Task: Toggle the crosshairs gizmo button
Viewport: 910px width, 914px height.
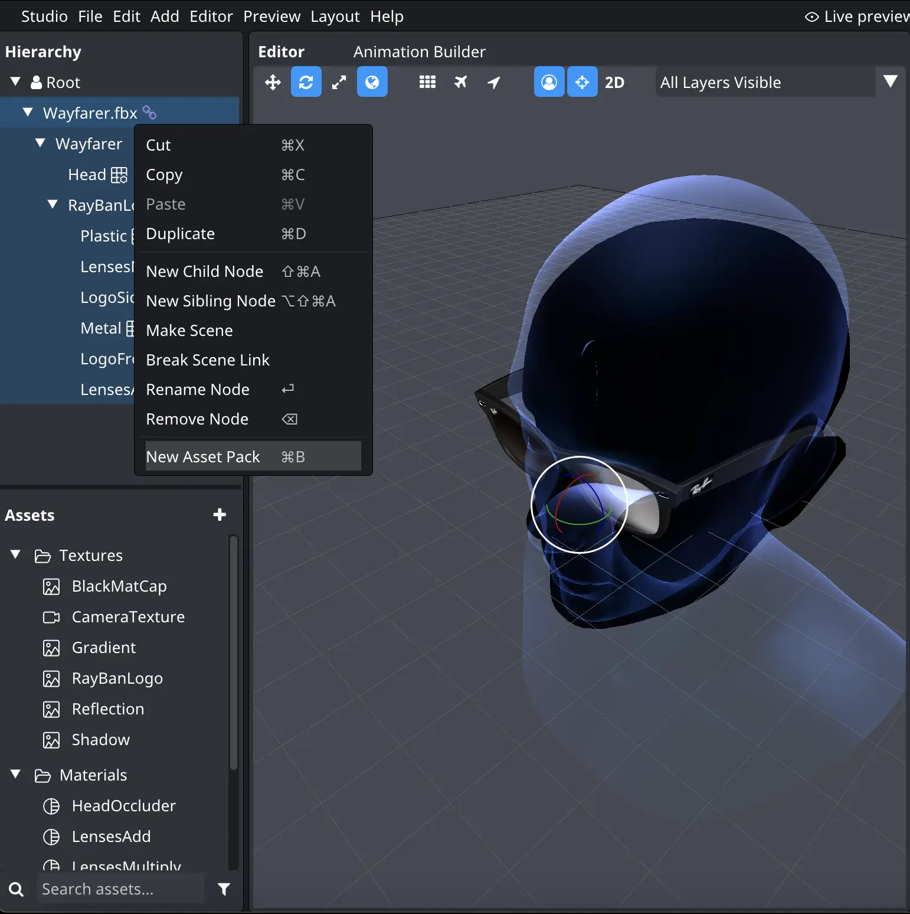Action: point(582,82)
